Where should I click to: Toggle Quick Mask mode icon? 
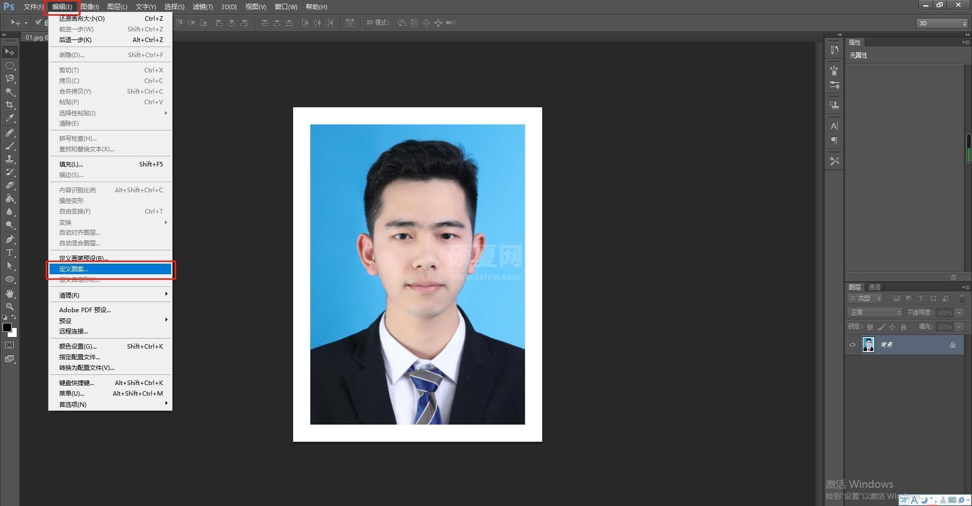[10, 345]
